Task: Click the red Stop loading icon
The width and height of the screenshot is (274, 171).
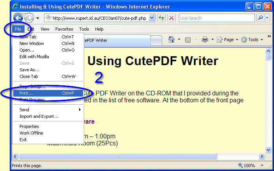Action: coord(171,18)
